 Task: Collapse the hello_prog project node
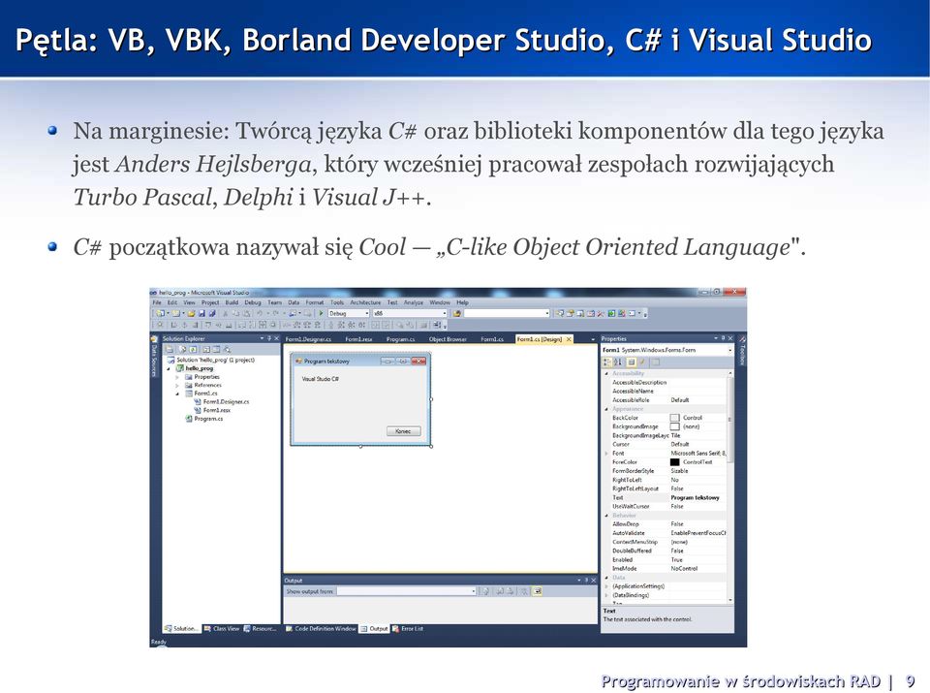[169, 368]
